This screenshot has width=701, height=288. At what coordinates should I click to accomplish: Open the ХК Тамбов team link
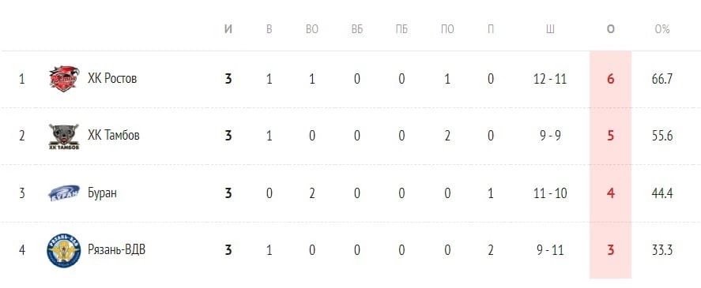click(114, 135)
